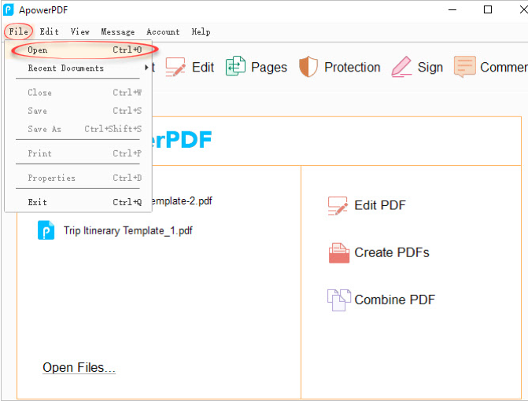528x401 pixels.
Task: Open the File menu
Action: tap(19, 31)
